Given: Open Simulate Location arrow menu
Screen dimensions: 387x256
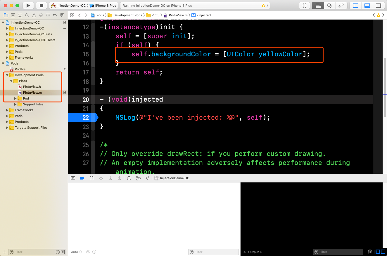Looking at the screenshot, I should click(x=147, y=178).
